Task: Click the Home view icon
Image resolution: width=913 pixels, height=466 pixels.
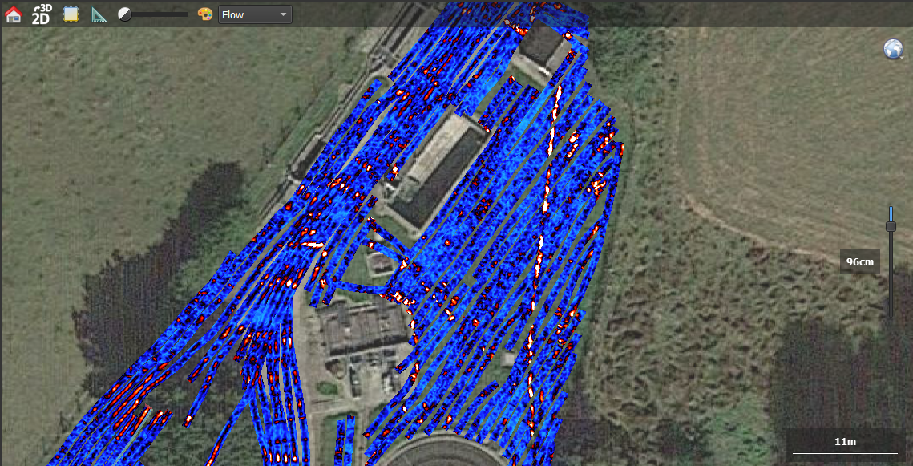Action: click(x=14, y=14)
